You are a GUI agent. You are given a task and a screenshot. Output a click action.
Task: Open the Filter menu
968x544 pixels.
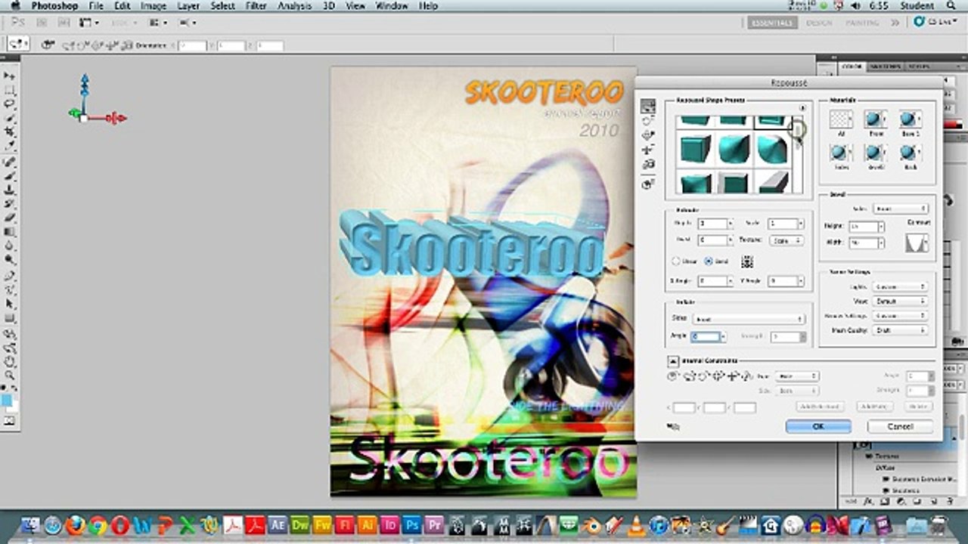pos(256,6)
